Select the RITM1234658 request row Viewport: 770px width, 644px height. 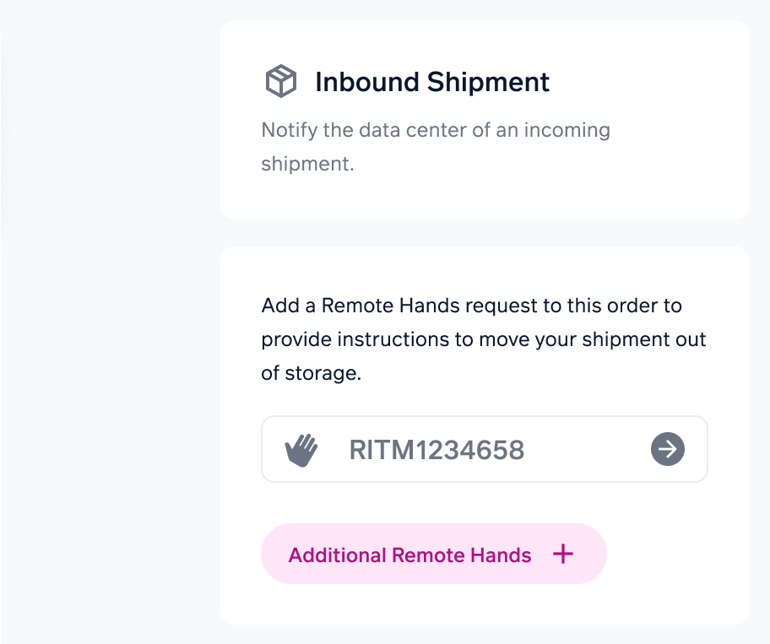[484, 449]
